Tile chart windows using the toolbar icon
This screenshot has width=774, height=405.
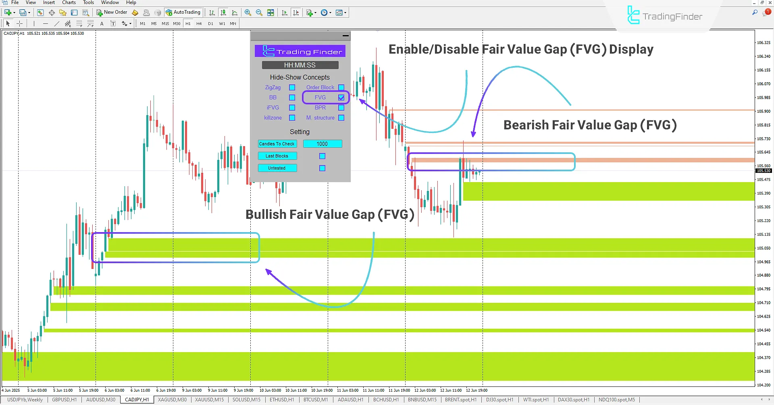coord(271,12)
